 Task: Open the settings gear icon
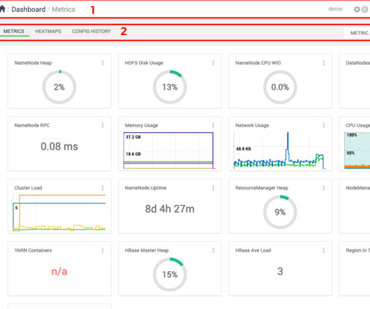coord(357,9)
